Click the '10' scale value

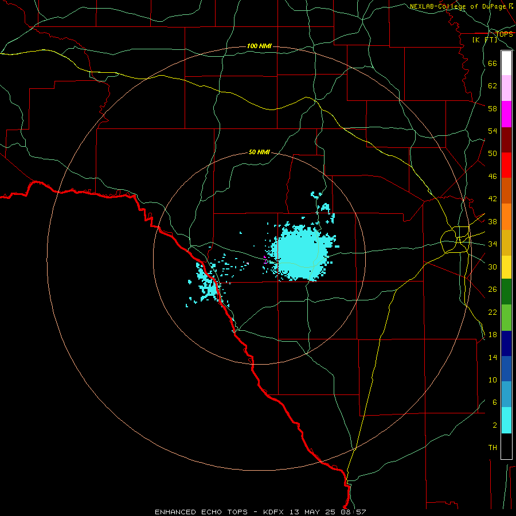click(492, 380)
